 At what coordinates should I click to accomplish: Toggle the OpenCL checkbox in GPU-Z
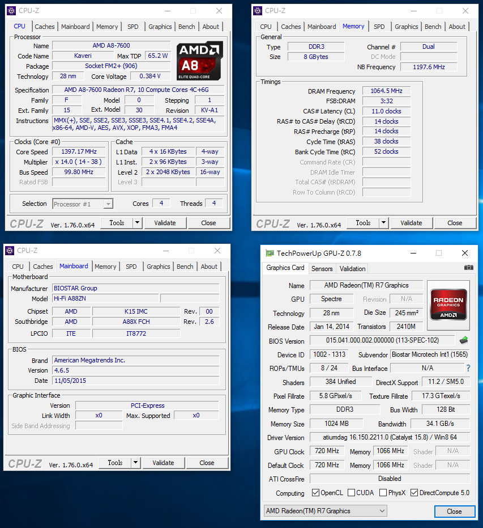(x=315, y=493)
